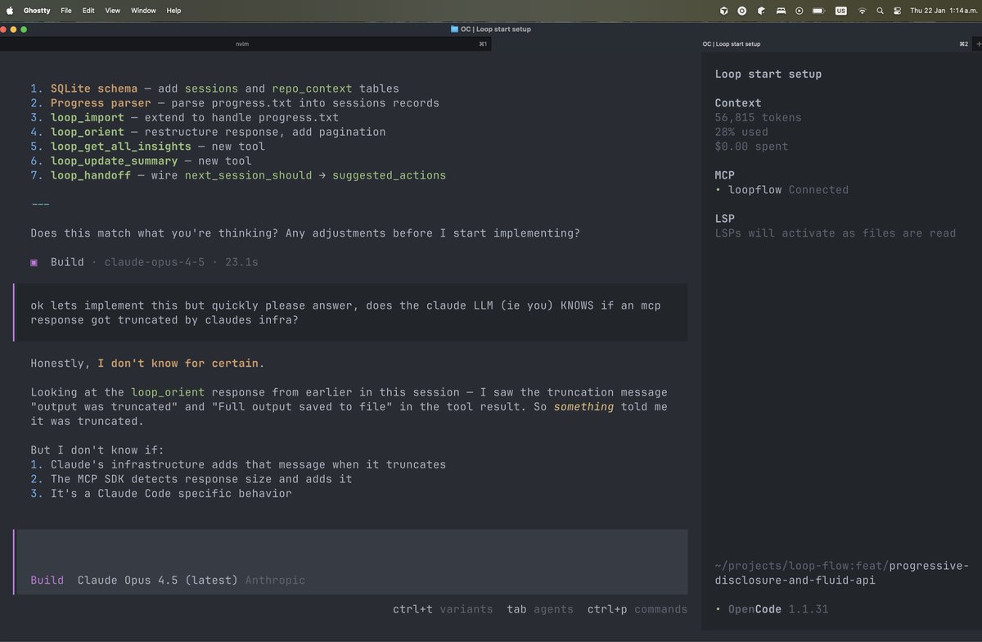Click 'loop_import' list item
Screen dimensions: 982x642
click(x=185, y=117)
